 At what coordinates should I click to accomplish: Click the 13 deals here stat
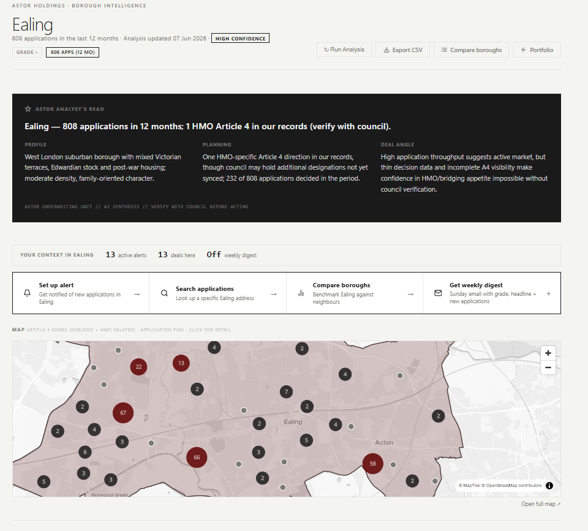pos(176,255)
